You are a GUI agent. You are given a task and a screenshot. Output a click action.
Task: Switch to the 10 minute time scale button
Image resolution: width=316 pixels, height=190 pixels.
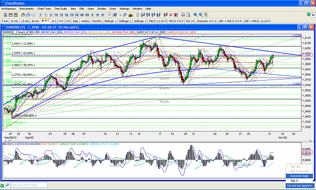point(56,15)
